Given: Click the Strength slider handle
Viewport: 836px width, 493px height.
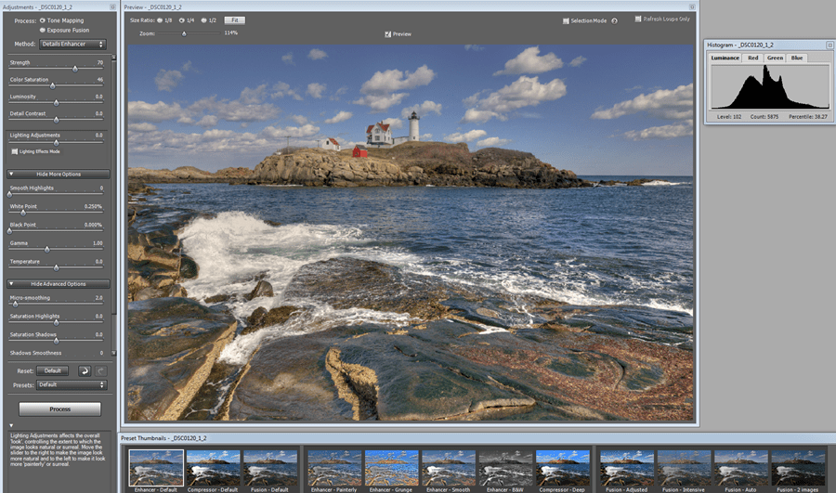Looking at the screenshot, I should [75, 69].
